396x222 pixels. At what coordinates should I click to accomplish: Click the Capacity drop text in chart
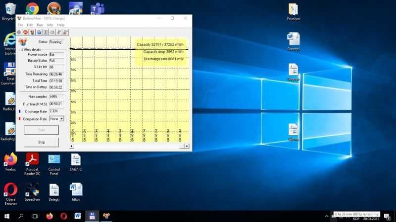coord(163,52)
